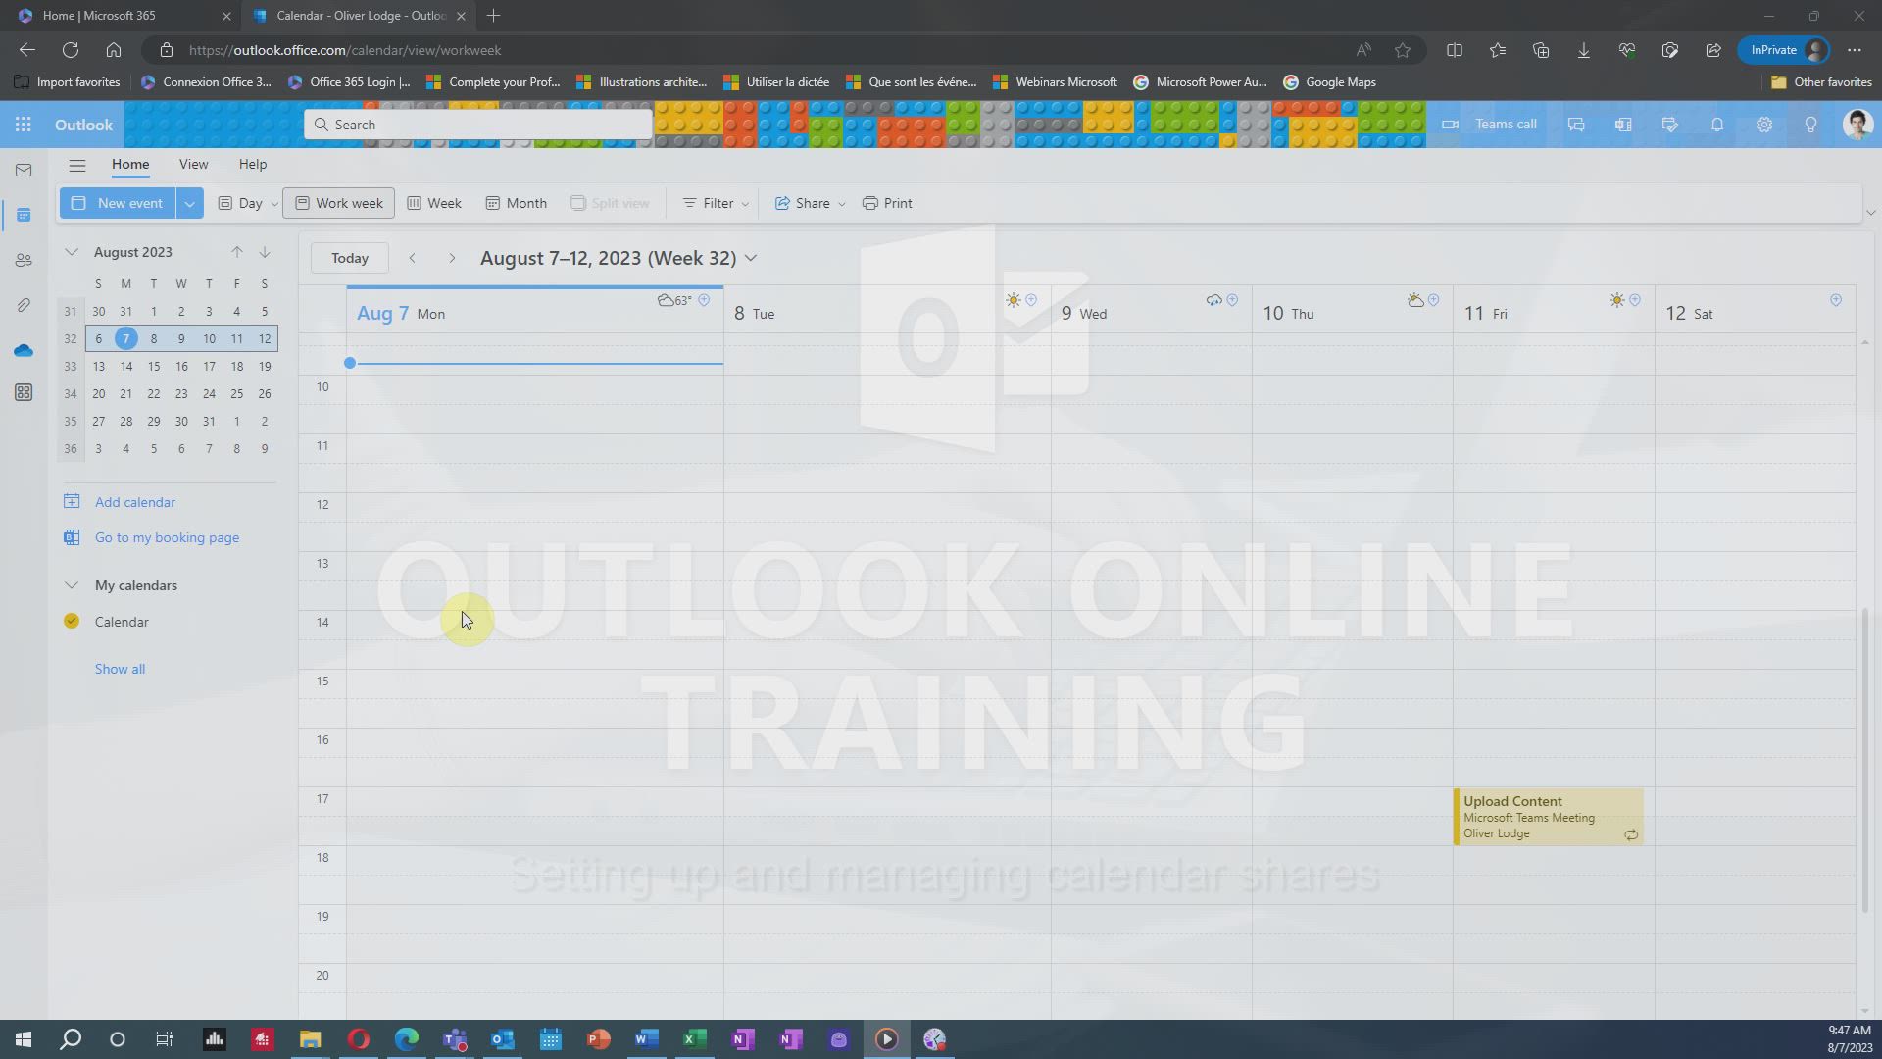The image size is (1882, 1059).
Task: Open Teams from the taskbar
Action: click(x=455, y=1039)
